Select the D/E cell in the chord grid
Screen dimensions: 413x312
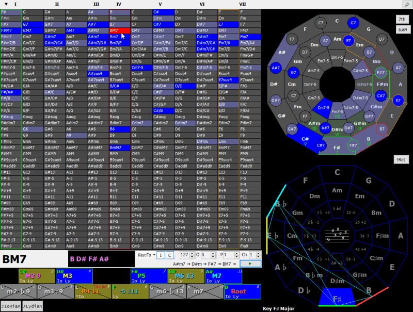[x=185, y=86]
